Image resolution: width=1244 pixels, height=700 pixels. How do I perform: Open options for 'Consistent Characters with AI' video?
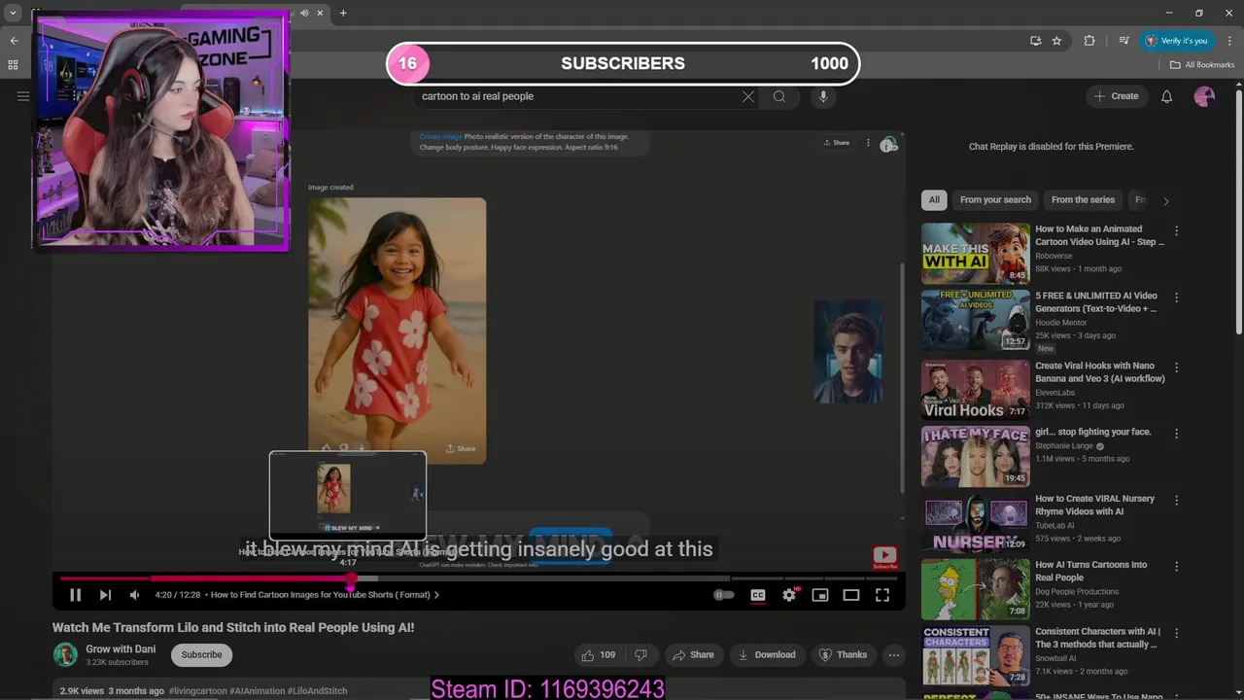(x=1176, y=633)
